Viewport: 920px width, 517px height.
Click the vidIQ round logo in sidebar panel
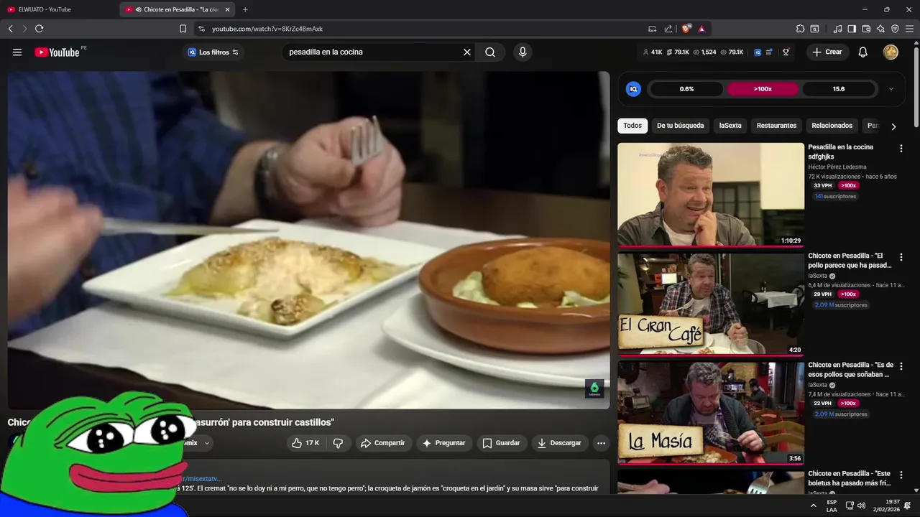point(633,89)
